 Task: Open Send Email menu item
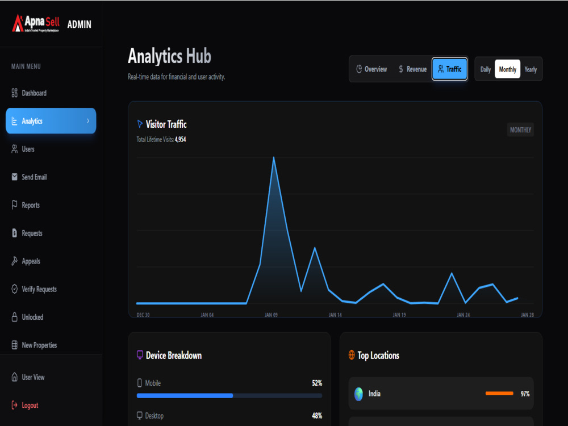tap(51, 177)
